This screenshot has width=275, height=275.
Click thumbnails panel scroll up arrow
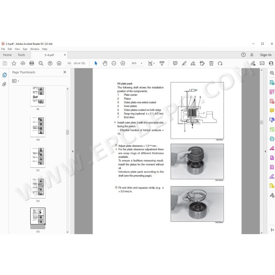(68, 89)
